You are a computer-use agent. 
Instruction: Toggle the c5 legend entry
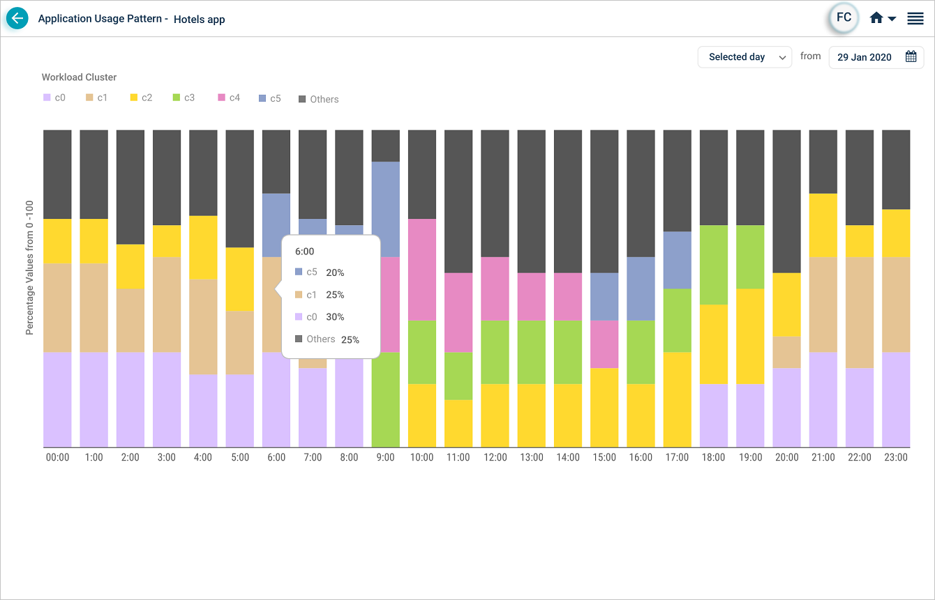click(269, 99)
